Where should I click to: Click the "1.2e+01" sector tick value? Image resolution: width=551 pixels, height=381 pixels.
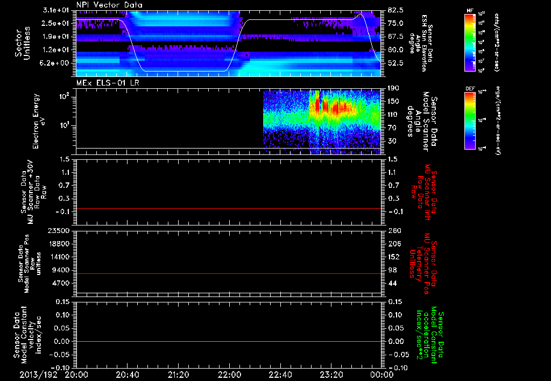pyautogui.click(x=56, y=50)
